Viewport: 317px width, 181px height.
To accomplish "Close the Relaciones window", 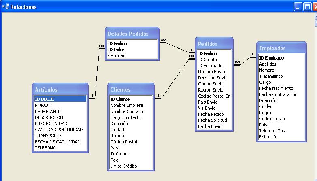I will (315, 7).
